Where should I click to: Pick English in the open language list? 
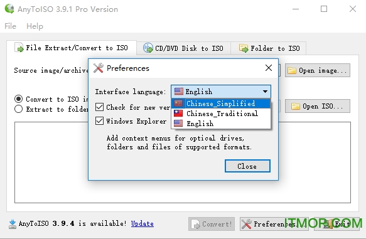tap(221, 124)
